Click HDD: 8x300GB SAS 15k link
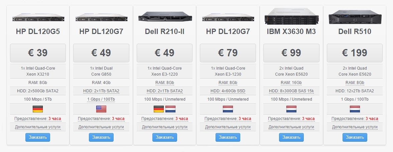The width and height of the screenshot is (393, 152). 291,91
